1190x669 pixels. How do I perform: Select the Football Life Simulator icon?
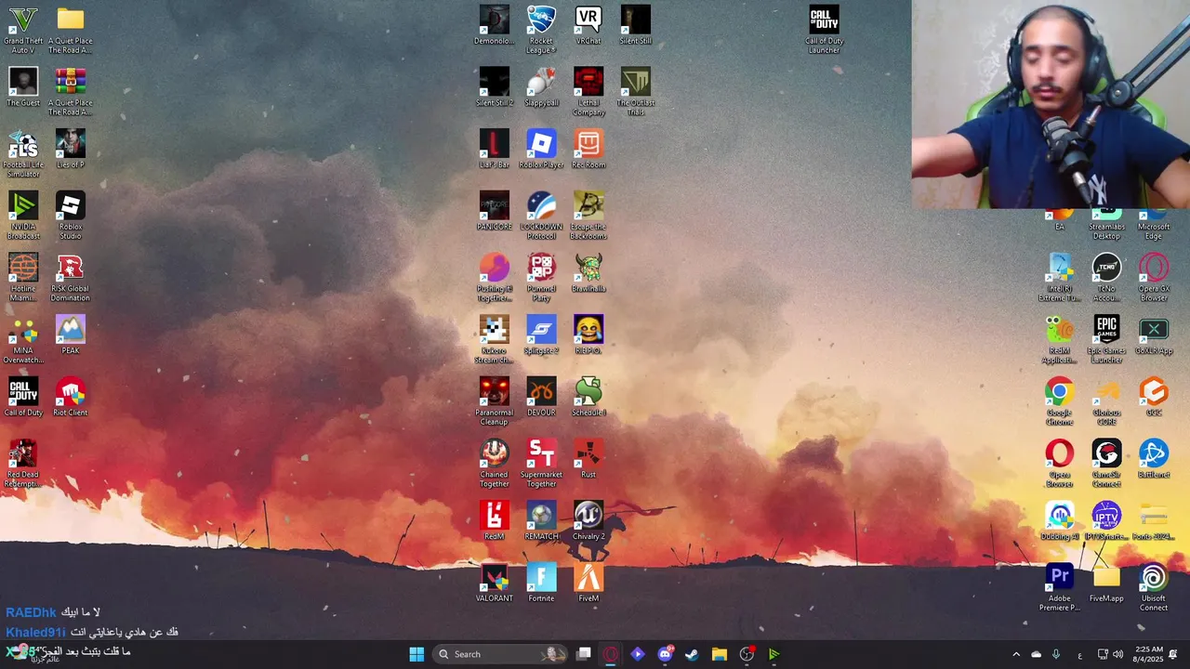click(x=23, y=154)
